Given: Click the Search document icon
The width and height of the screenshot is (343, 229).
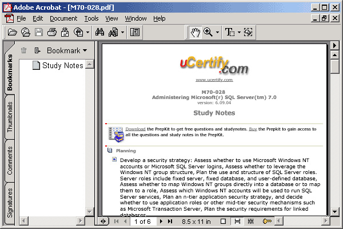Looking at the screenshot, I should (113, 33).
